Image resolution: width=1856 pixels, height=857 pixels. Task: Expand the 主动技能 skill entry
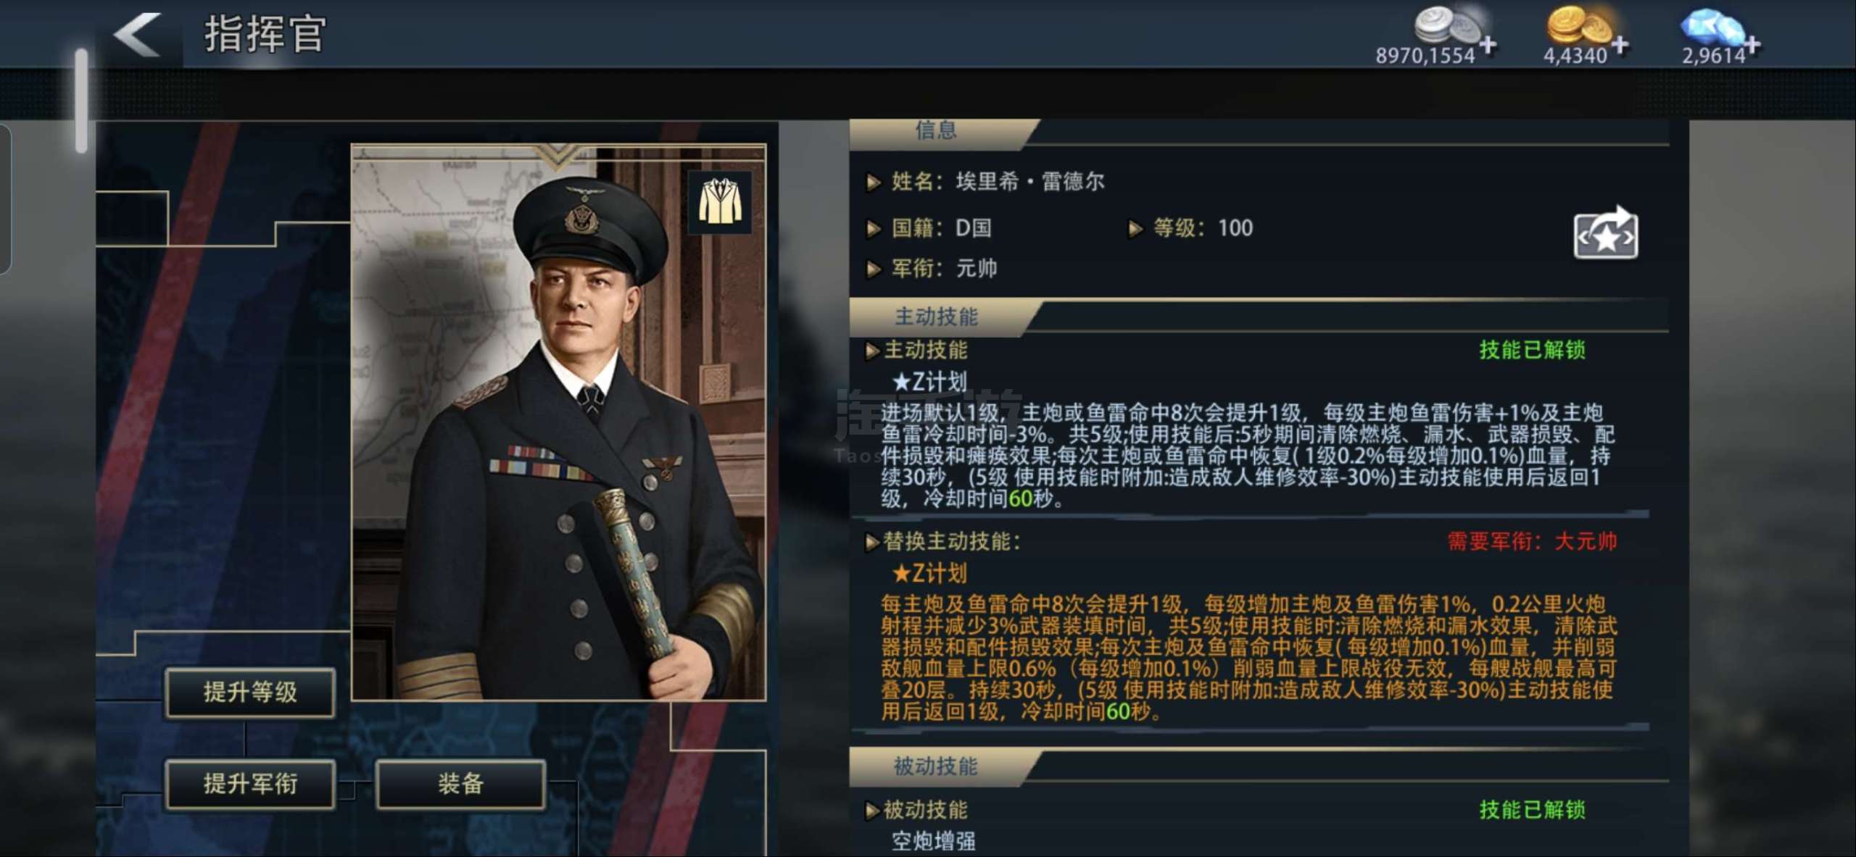pyautogui.click(x=917, y=350)
